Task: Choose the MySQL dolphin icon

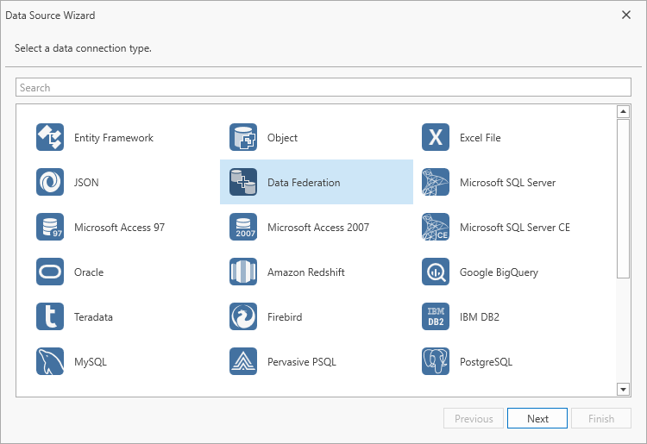Action: click(x=50, y=362)
